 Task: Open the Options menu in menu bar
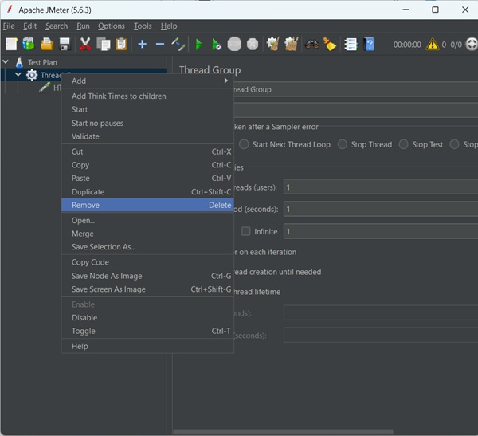112,26
